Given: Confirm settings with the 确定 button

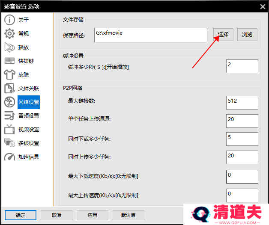Looking at the screenshot, I should [21, 215].
